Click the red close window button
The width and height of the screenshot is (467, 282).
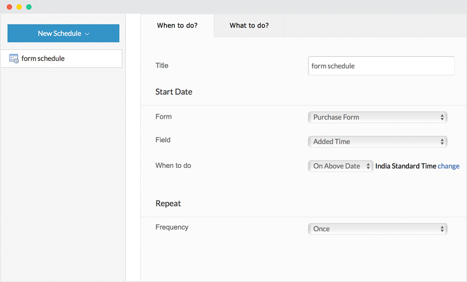tap(9, 7)
